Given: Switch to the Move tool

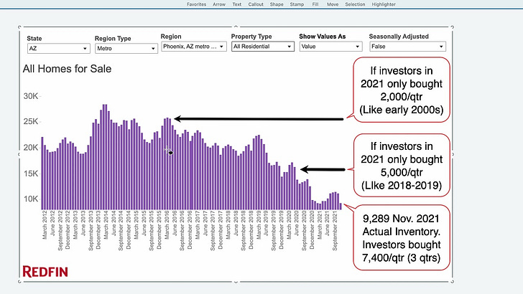Looking at the screenshot, I should pyautogui.click(x=333, y=4).
